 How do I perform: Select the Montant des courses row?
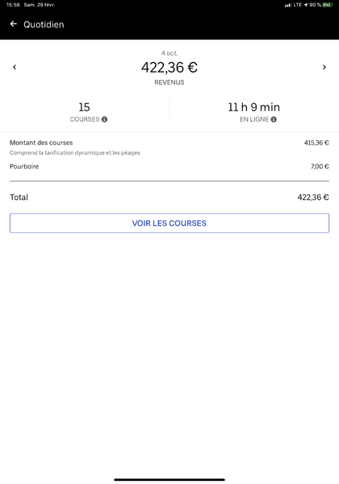(x=169, y=148)
